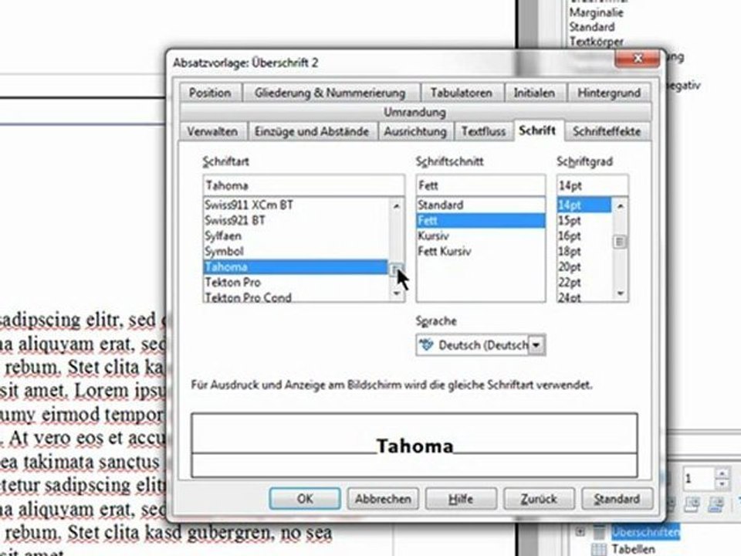Select 16pt font size

click(584, 236)
